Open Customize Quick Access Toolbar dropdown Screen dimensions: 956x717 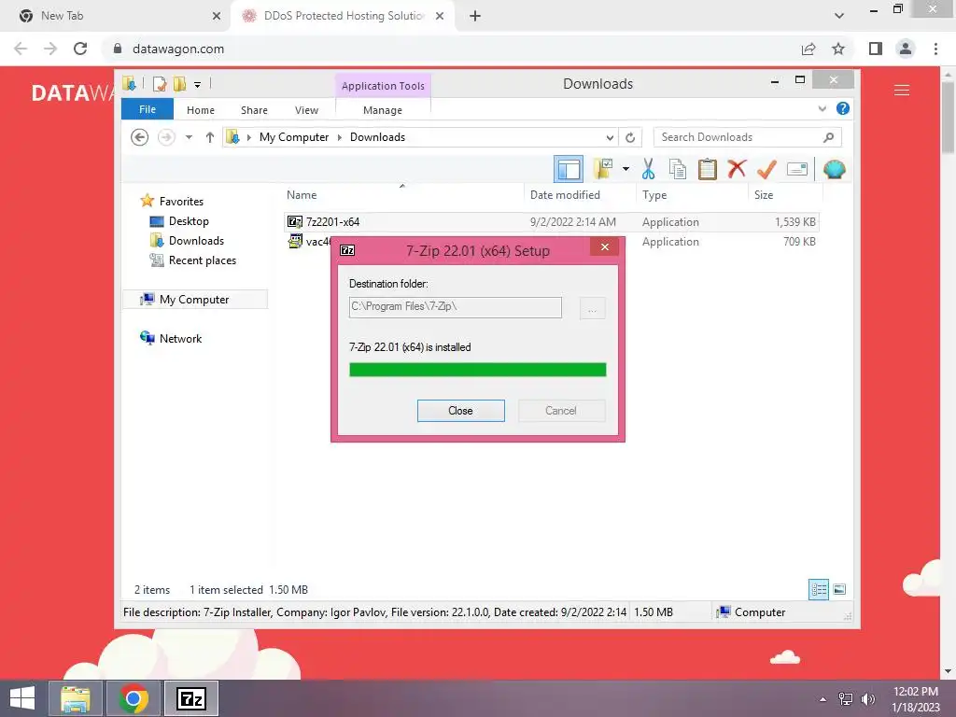[x=198, y=85]
